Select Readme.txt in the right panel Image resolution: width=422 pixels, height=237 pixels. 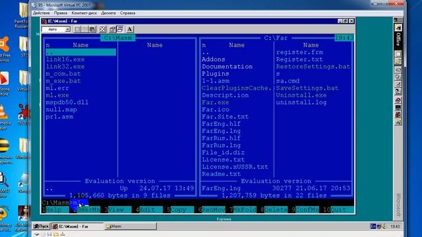click(222, 174)
